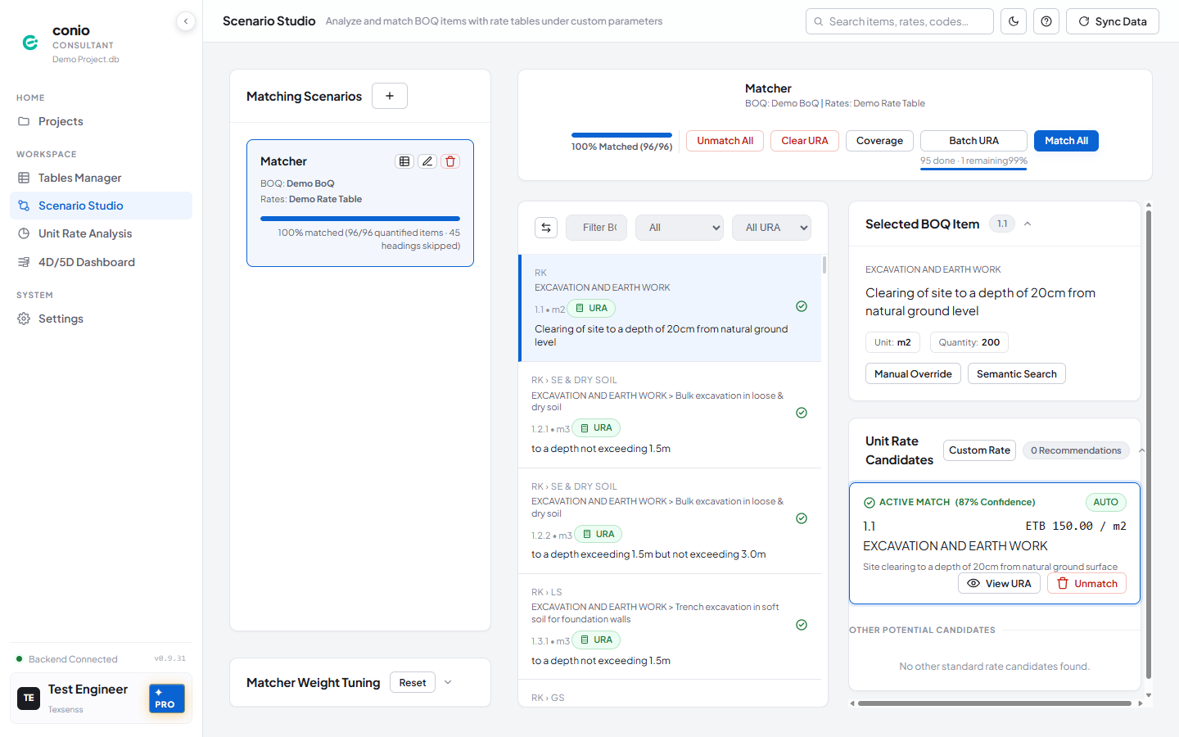Click View URA eye button
Viewport: 1179px width, 737px height.
[999, 583]
